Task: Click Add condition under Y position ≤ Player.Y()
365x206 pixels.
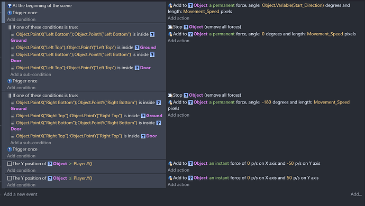Action: coord(21,185)
